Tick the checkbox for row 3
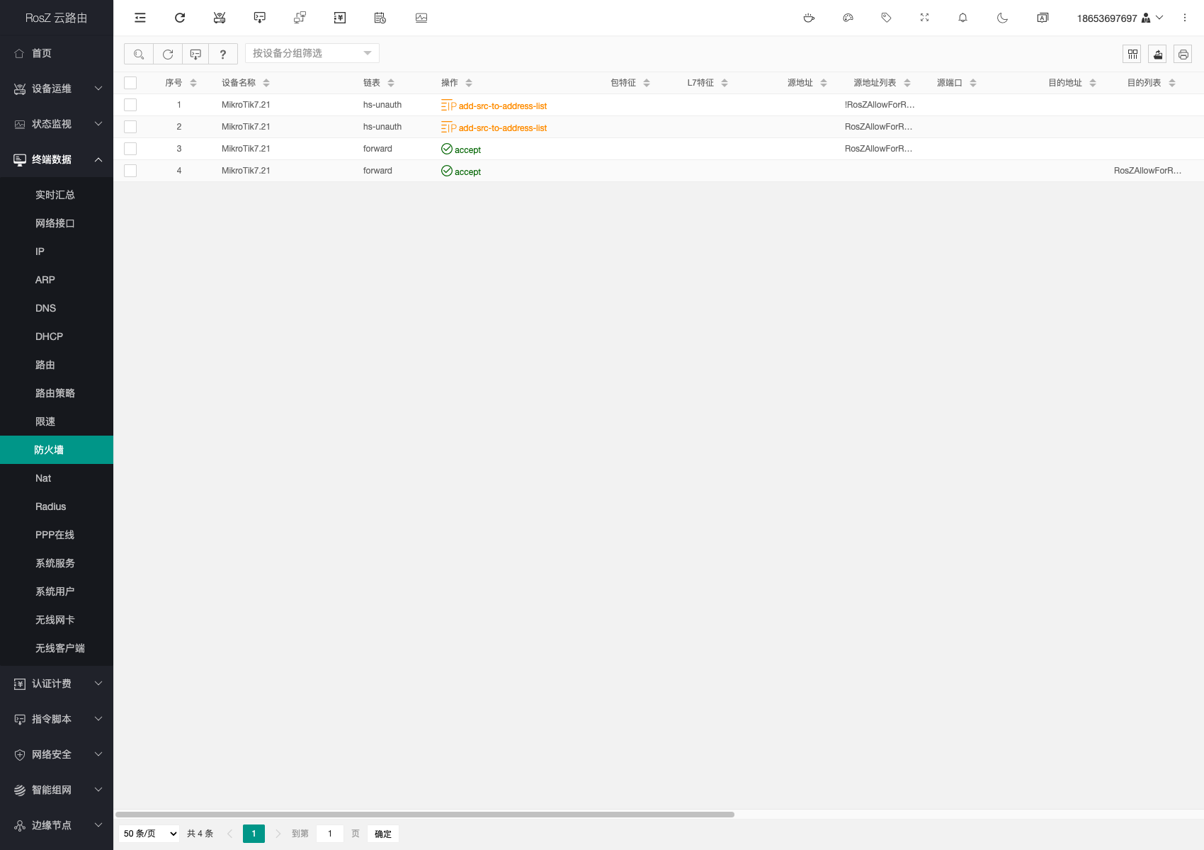Screen dimensions: 1204x850 (x=130, y=149)
